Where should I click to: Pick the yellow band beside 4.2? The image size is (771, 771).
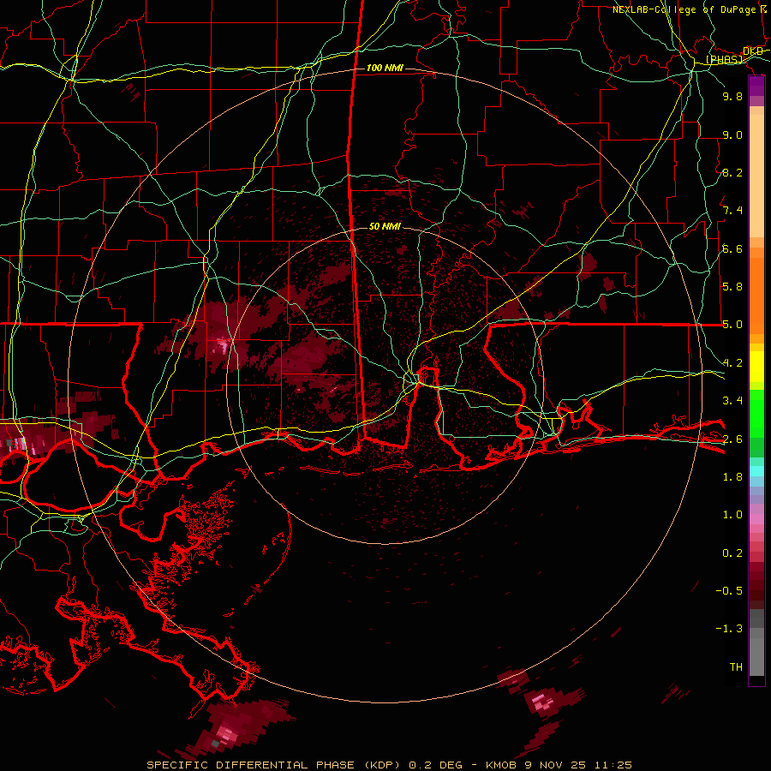pos(756,367)
